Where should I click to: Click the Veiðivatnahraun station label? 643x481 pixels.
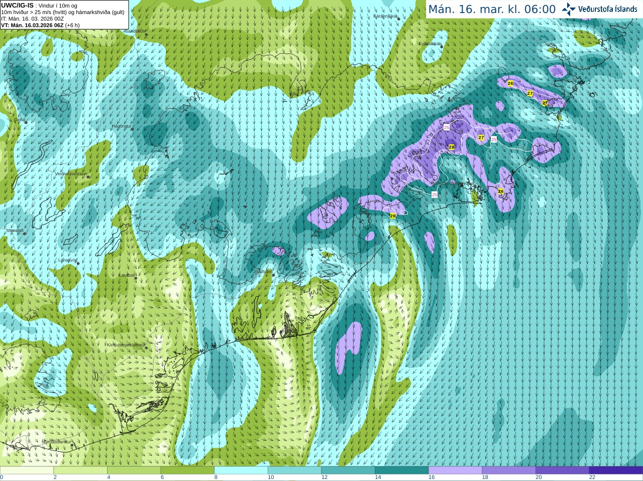71,174
